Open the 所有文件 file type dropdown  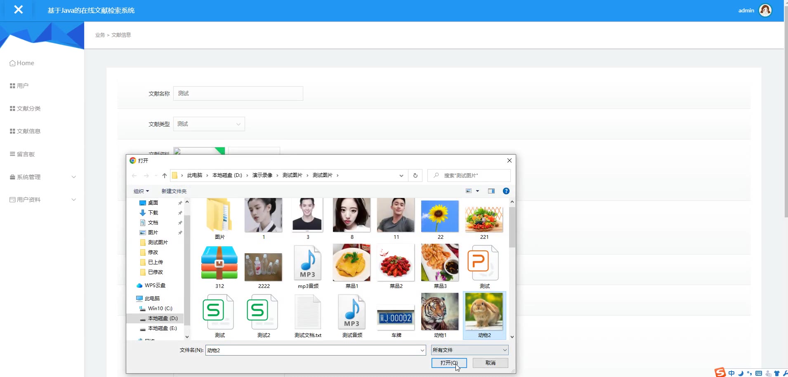[x=469, y=350]
